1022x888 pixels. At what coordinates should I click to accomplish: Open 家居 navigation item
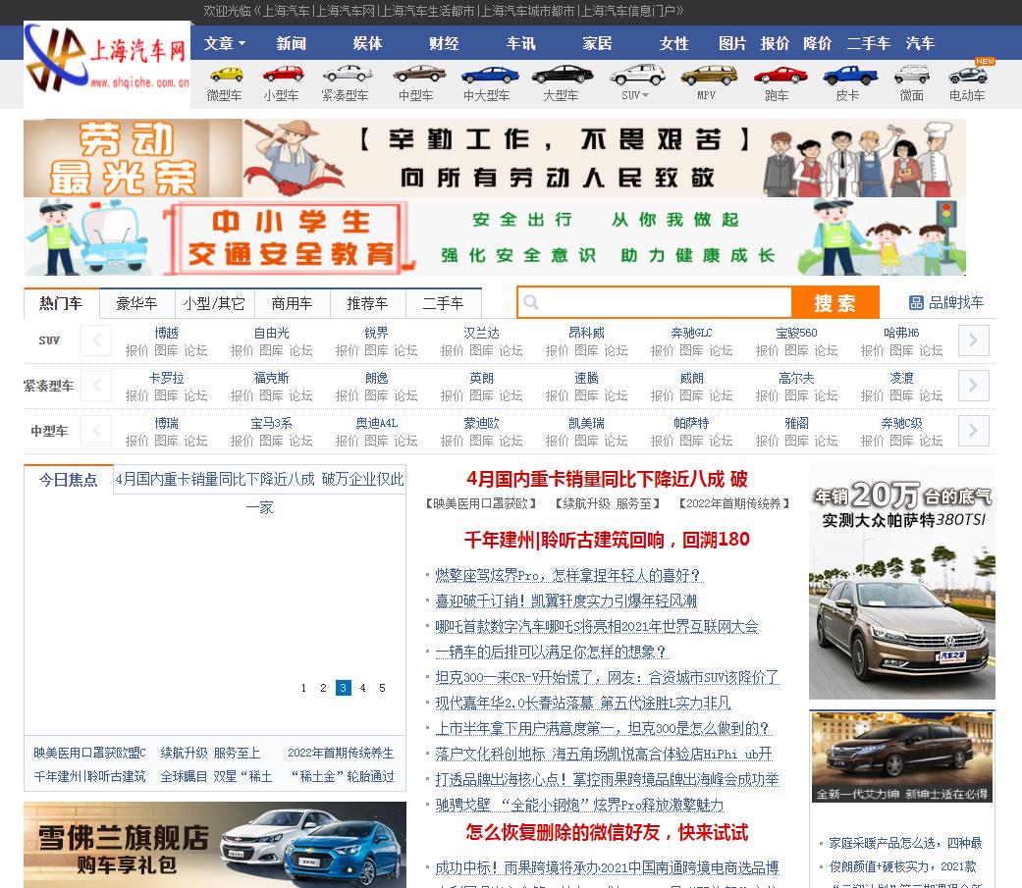597,43
